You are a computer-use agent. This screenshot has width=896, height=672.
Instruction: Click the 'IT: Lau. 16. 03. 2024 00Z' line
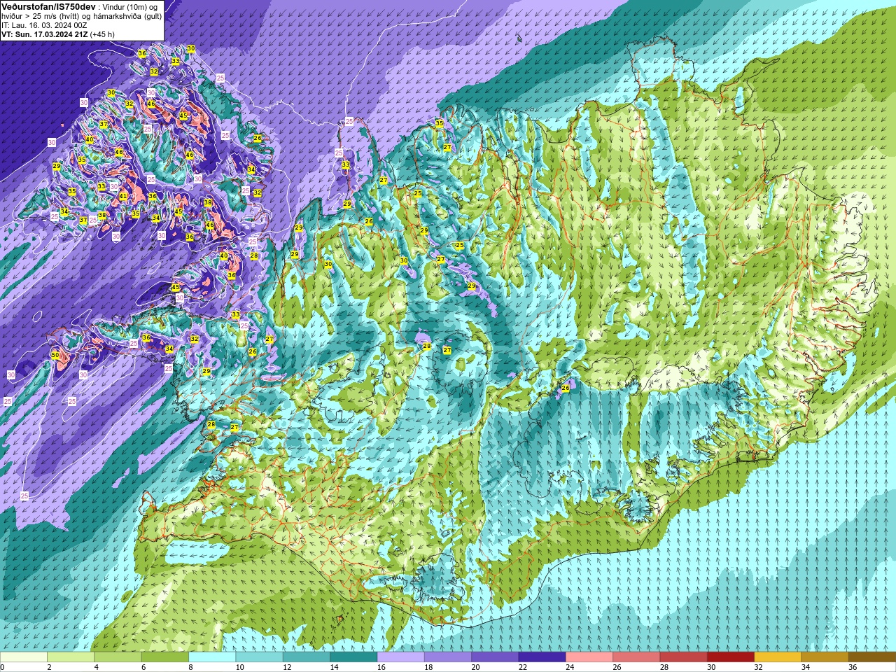(x=44, y=24)
